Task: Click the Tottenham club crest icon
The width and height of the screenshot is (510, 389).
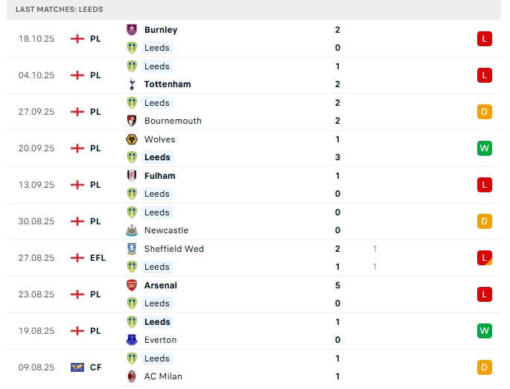Action: point(132,84)
